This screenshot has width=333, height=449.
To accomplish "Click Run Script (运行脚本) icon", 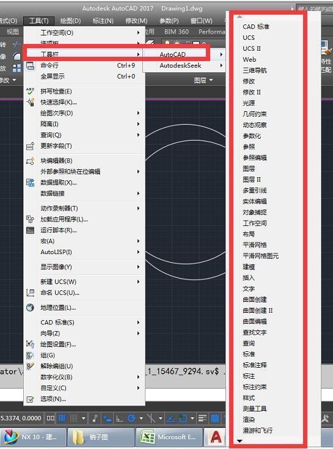I will [30, 230].
